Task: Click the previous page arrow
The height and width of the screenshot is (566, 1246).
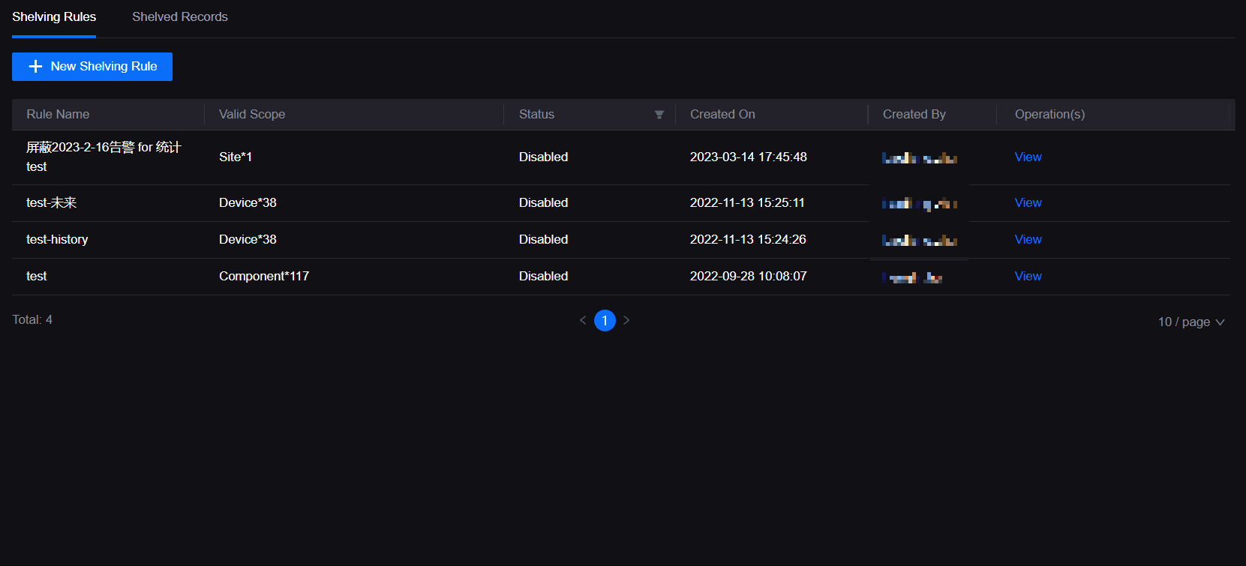Action: pyautogui.click(x=583, y=320)
